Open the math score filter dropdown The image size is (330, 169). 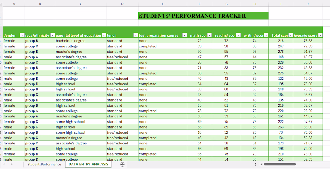(209, 35)
